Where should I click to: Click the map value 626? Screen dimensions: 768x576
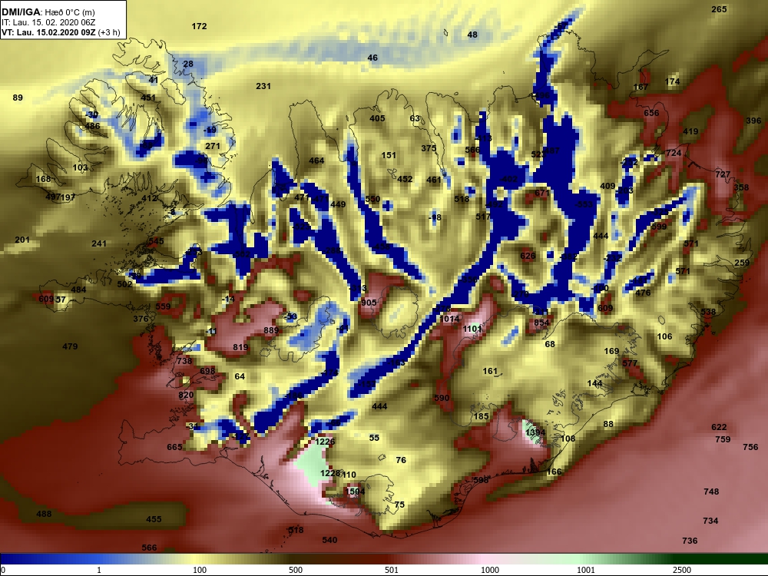click(x=528, y=257)
